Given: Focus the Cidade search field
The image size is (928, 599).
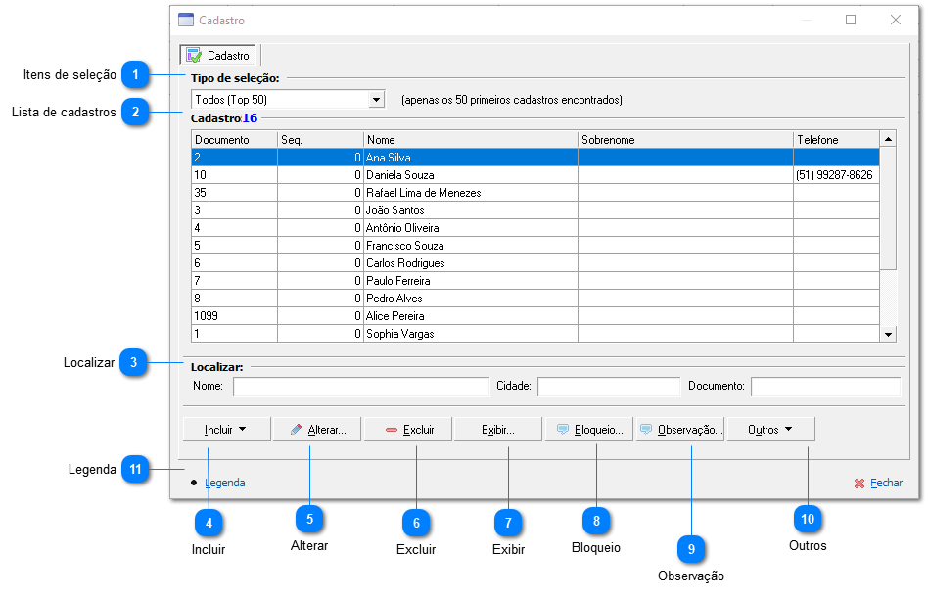Looking at the screenshot, I should pos(609,387).
